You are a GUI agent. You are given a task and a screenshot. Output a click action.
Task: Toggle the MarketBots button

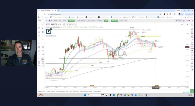(x=114, y=20)
